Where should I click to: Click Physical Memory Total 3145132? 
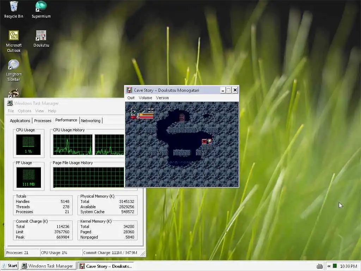(x=127, y=201)
